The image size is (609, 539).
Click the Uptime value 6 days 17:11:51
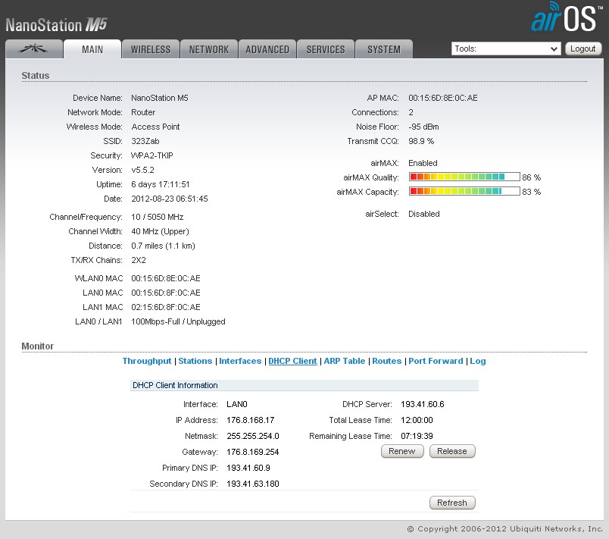[161, 184]
